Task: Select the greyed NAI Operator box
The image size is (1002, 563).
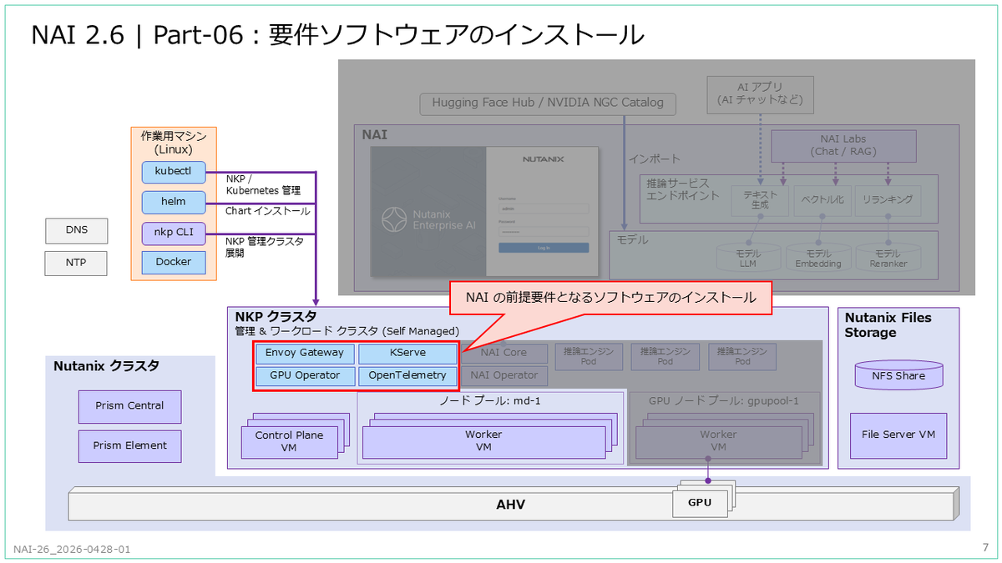Action: click(504, 376)
